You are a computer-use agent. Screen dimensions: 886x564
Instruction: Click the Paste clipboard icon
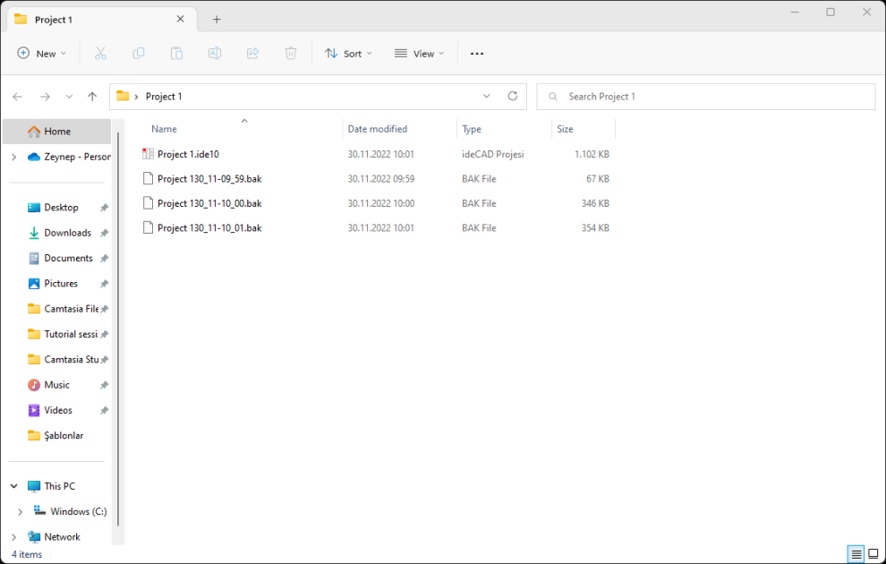tap(176, 54)
